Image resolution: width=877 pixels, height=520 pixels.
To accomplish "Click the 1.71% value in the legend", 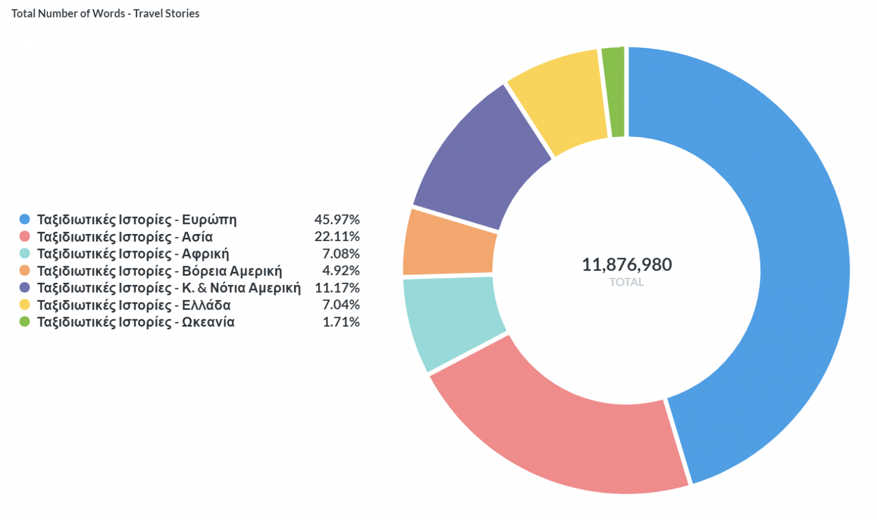I will pyautogui.click(x=341, y=322).
